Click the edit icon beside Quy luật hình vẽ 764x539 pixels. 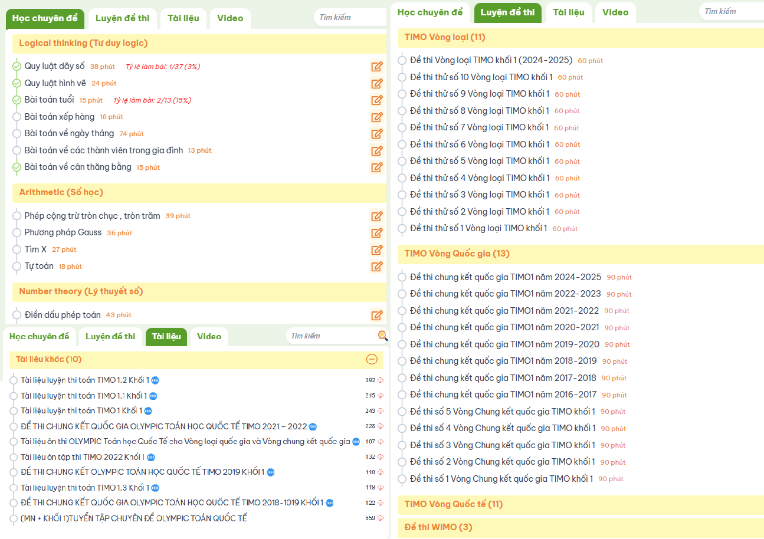tap(377, 83)
